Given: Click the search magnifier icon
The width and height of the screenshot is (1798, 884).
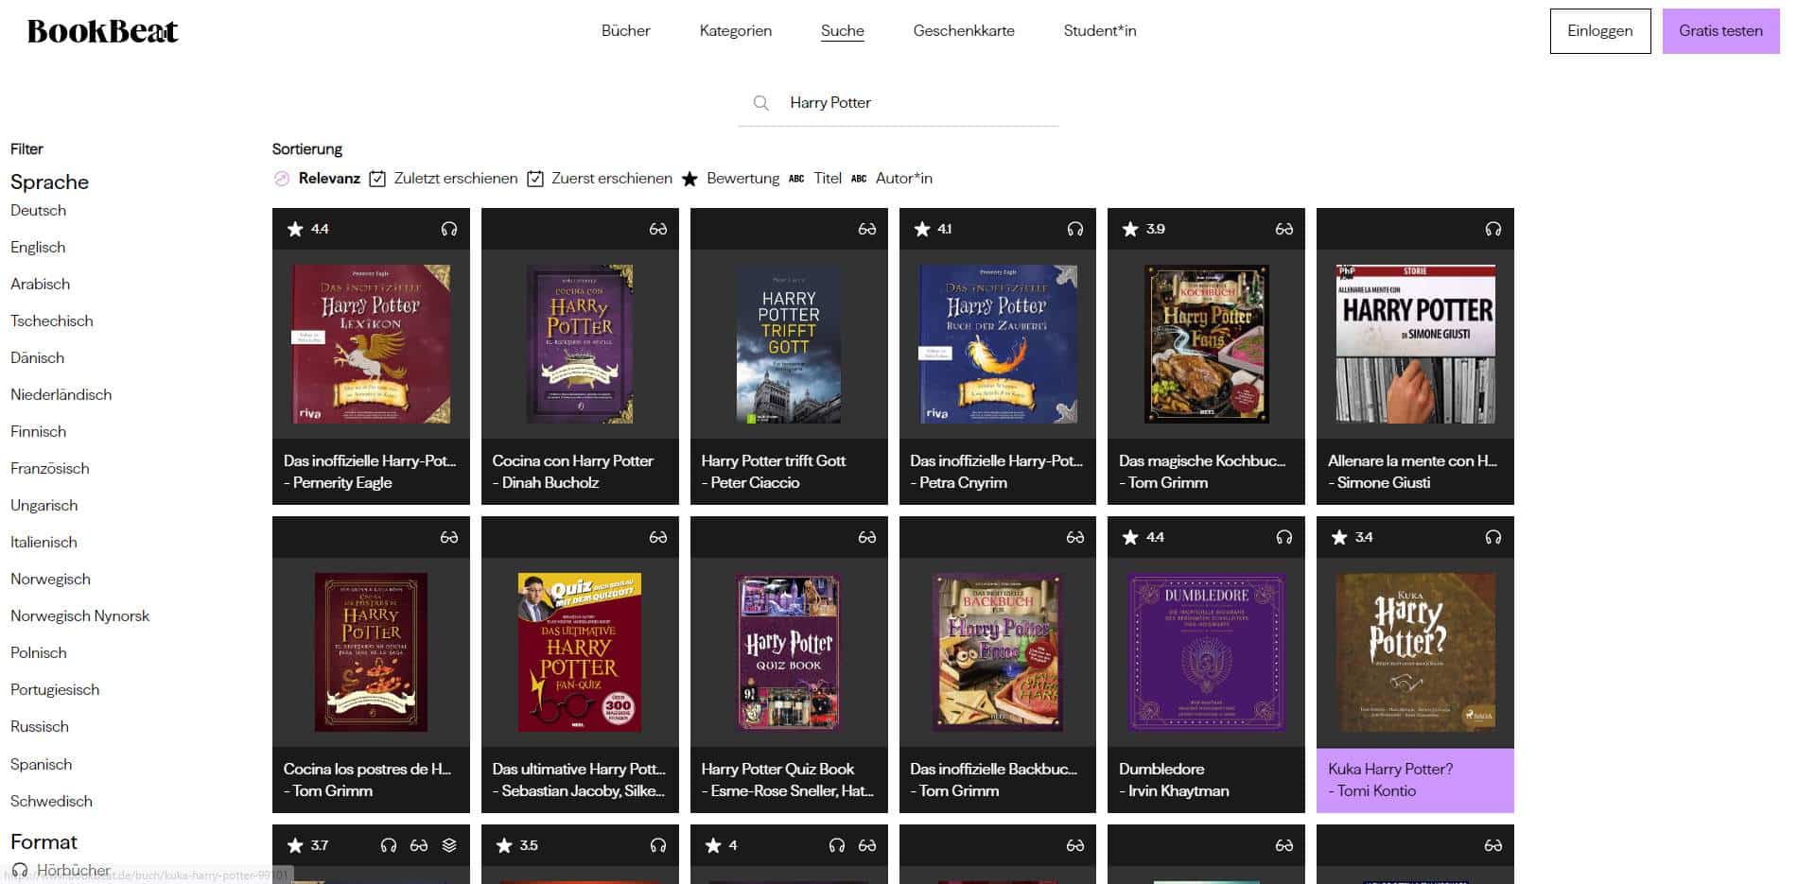Looking at the screenshot, I should [x=760, y=103].
